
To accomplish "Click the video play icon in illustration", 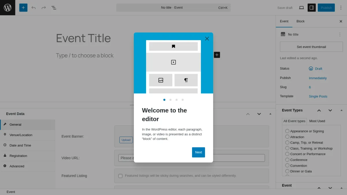I will pos(173,62).
